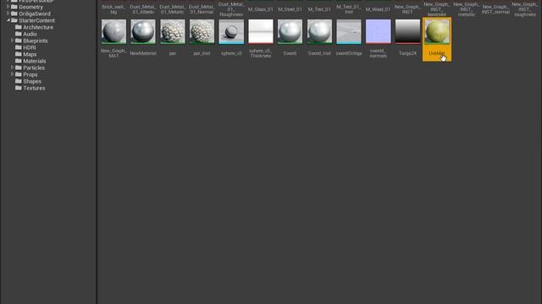Open the Materials folder

tap(34, 61)
